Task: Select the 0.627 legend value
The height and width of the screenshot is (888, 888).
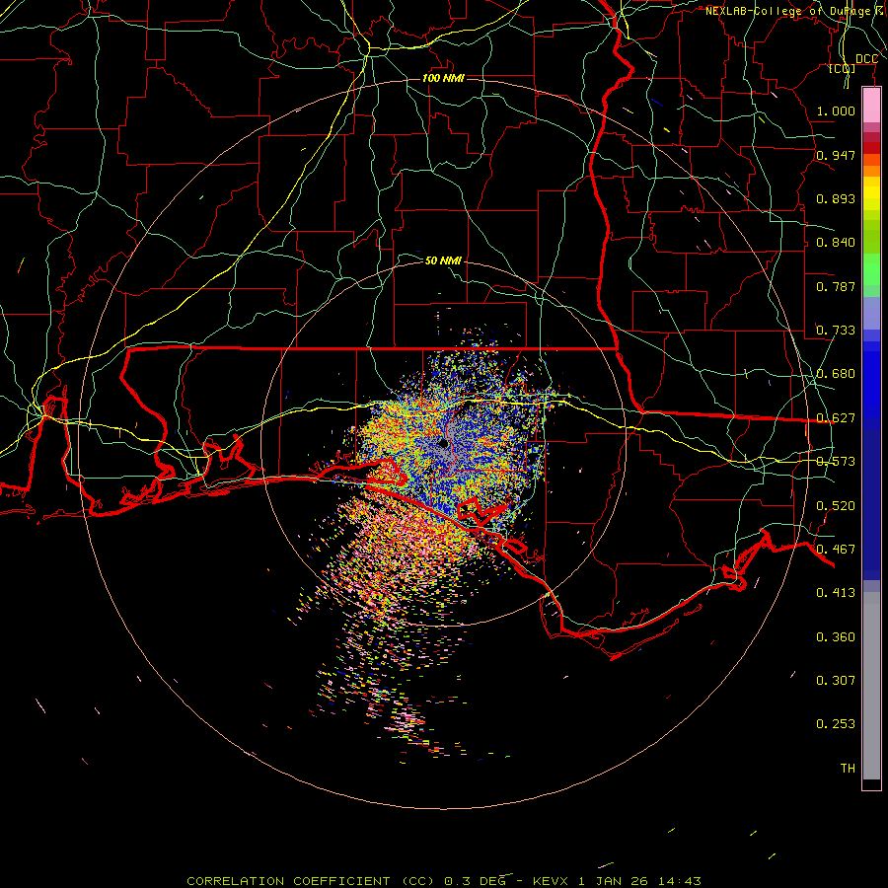Action: (836, 418)
